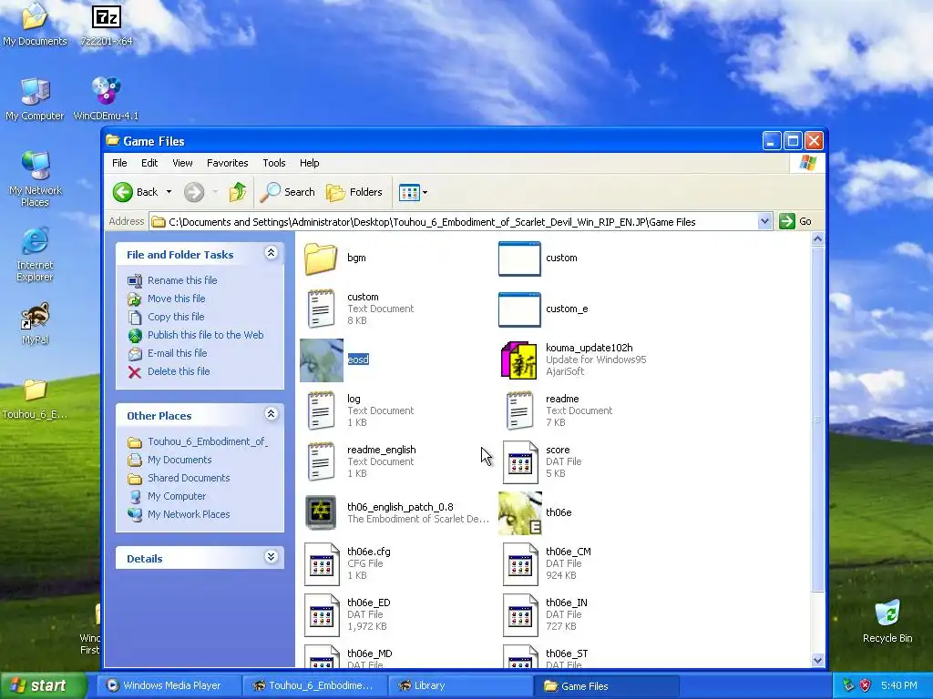Open the File menu
The width and height of the screenshot is (933, 699).
119,163
